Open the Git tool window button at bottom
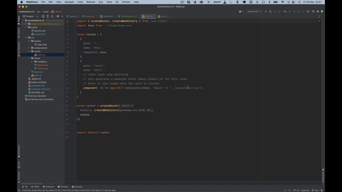342x192 pixels. 25,187
